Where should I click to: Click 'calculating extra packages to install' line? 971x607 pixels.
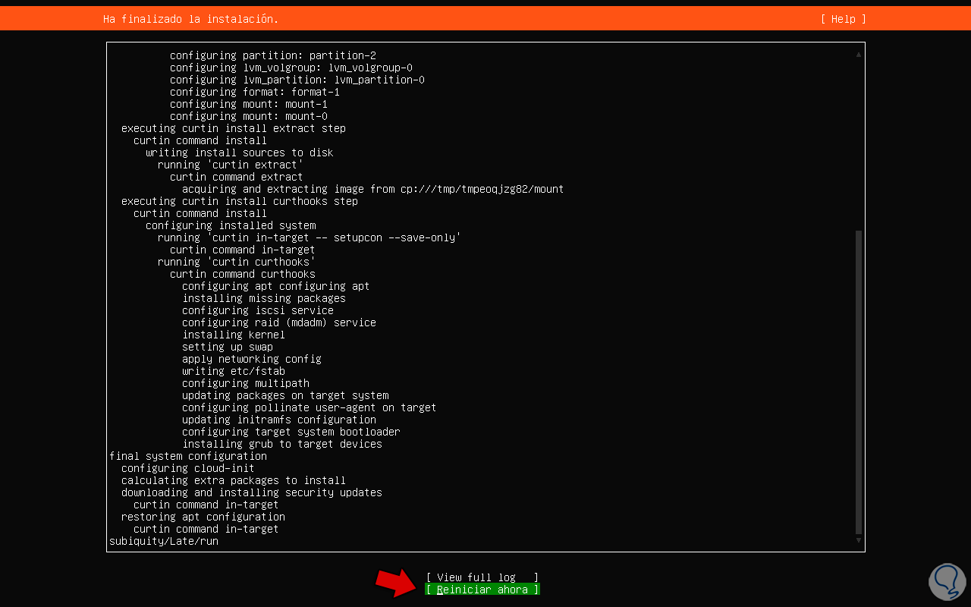(x=234, y=480)
